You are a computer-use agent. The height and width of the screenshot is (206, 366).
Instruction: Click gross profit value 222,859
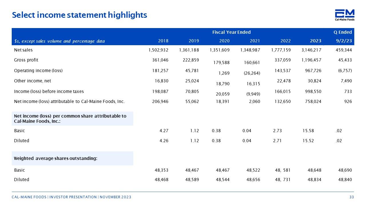click(x=191, y=60)
